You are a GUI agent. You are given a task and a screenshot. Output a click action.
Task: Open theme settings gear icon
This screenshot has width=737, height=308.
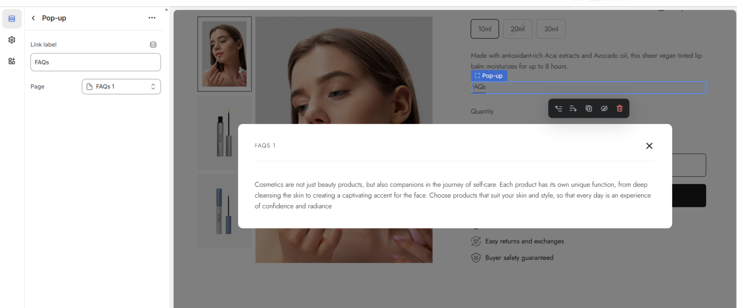pyautogui.click(x=12, y=40)
